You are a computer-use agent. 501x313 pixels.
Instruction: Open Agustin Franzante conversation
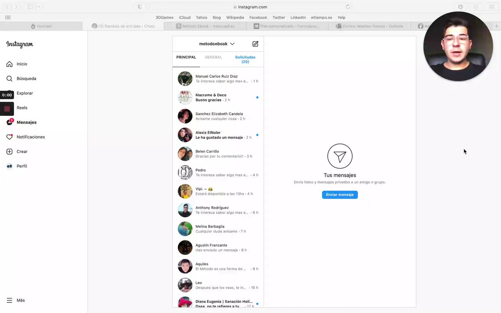click(218, 248)
